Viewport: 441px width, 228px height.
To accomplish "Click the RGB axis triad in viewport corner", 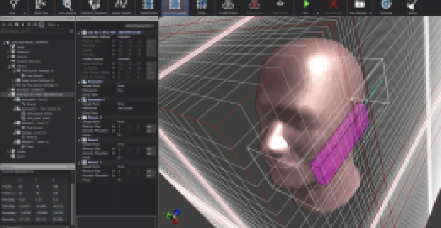I will point(173,216).
